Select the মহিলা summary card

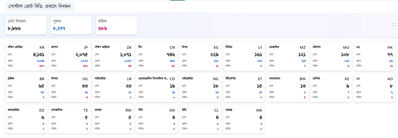[116, 25]
